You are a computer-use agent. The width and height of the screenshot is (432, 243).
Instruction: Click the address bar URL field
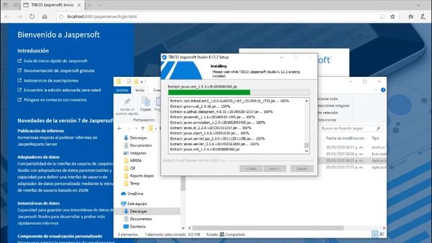[x=217, y=16]
